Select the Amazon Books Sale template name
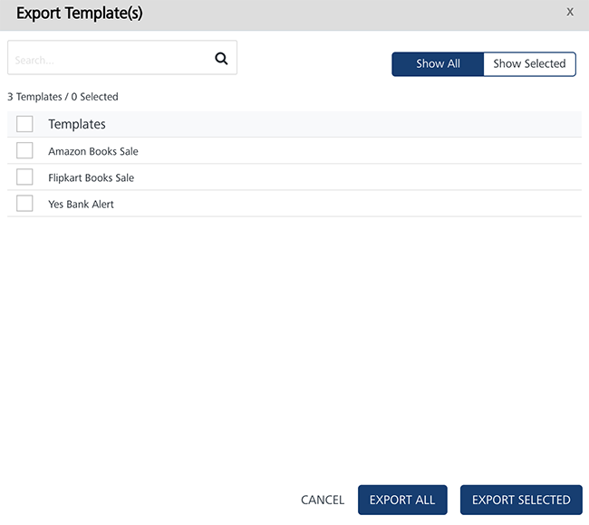 93,151
